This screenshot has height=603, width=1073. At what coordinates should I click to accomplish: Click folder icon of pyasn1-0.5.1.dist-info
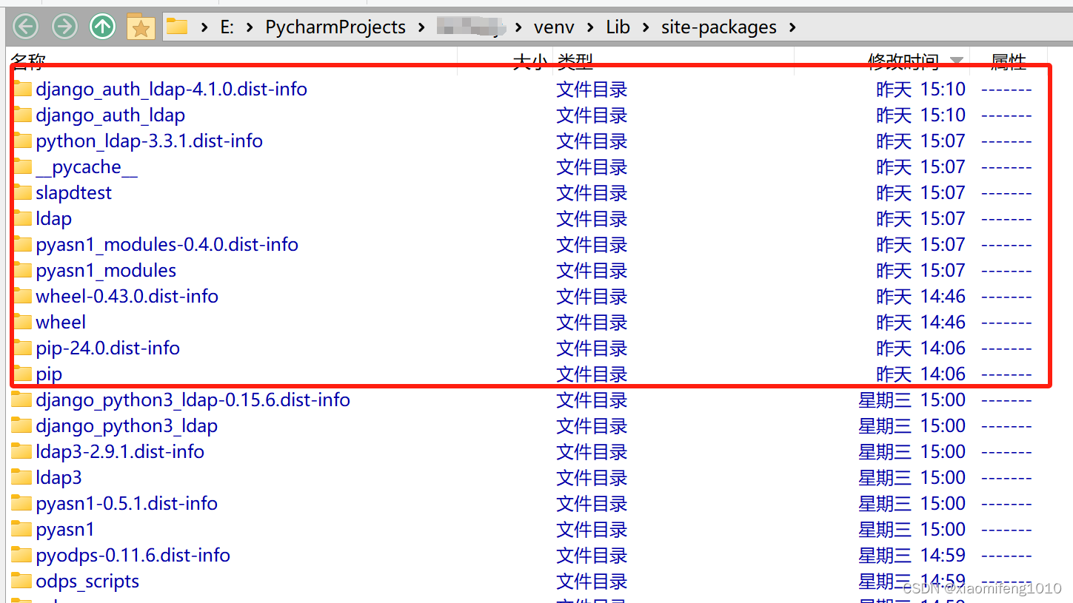click(x=22, y=503)
